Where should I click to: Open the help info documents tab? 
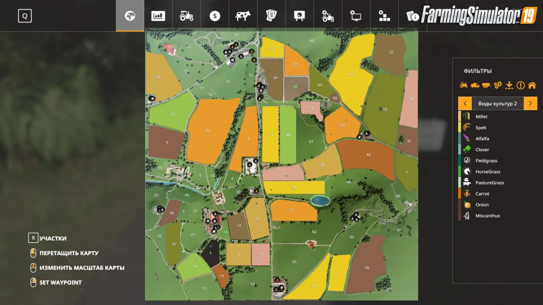412,16
